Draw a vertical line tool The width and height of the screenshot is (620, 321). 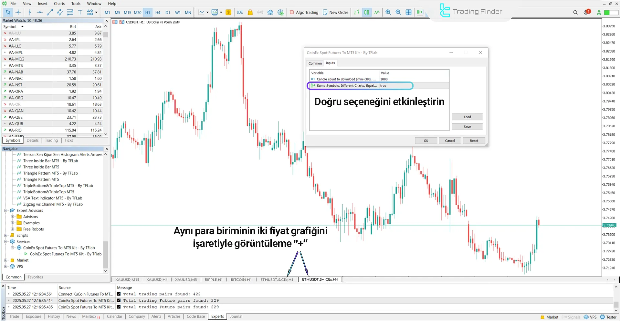click(x=30, y=12)
